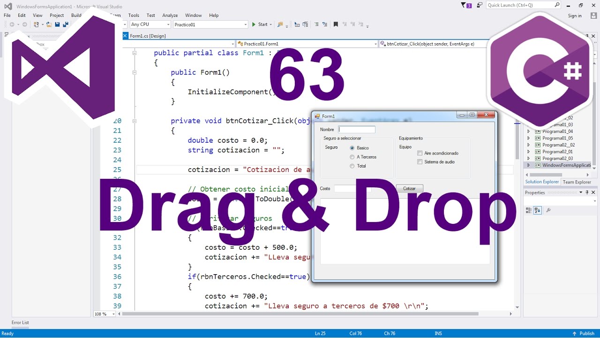Click the Sign in link
The height and width of the screenshot is (338, 600).
(575, 16)
